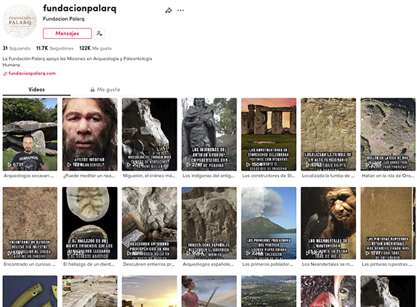
Task: Open the fundacionpalarq.com website link
Action: (x=32, y=74)
